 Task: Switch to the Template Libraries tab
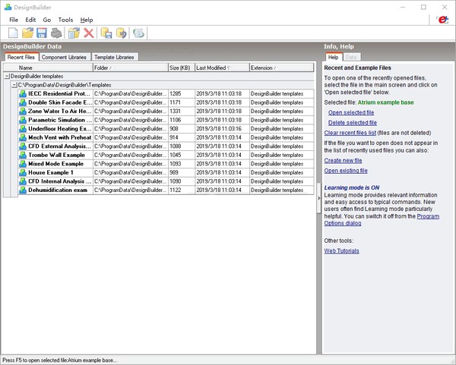(x=115, y=57)
